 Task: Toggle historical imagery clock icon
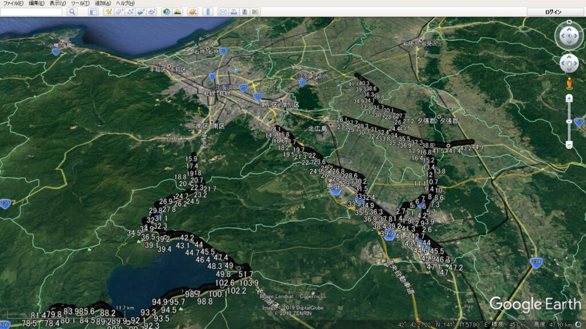click(x=167, y=11)
